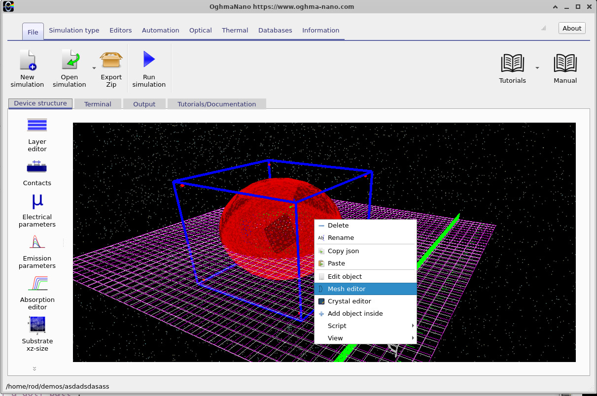Click Copy json icon in context menu

[321, 251]
